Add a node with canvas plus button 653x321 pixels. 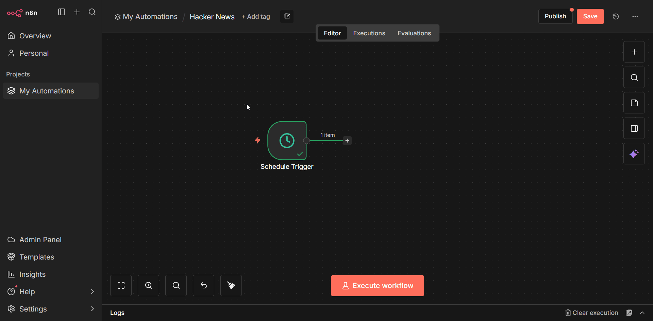tap(634, 52)
